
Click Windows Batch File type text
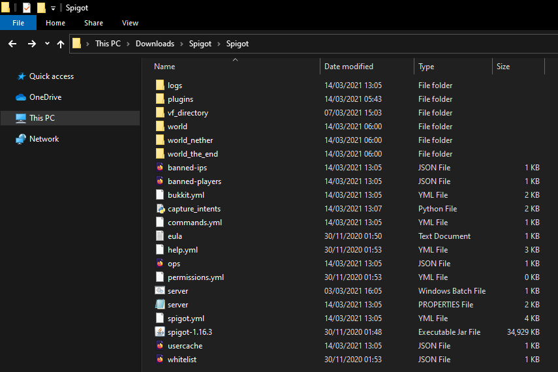coord(452,291)
